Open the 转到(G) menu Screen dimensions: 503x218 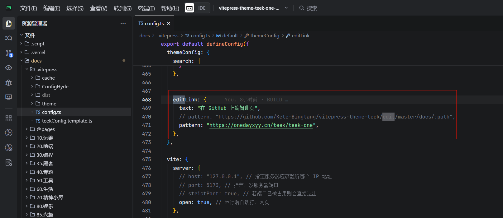coord(122,8)
